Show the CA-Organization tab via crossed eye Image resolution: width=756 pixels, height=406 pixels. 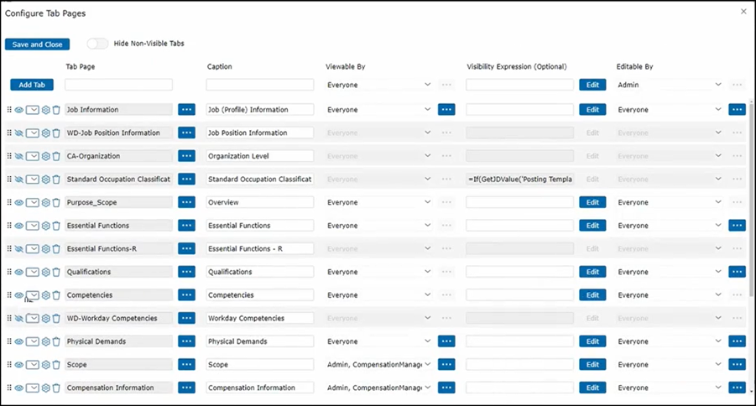[x=18, y=156]
